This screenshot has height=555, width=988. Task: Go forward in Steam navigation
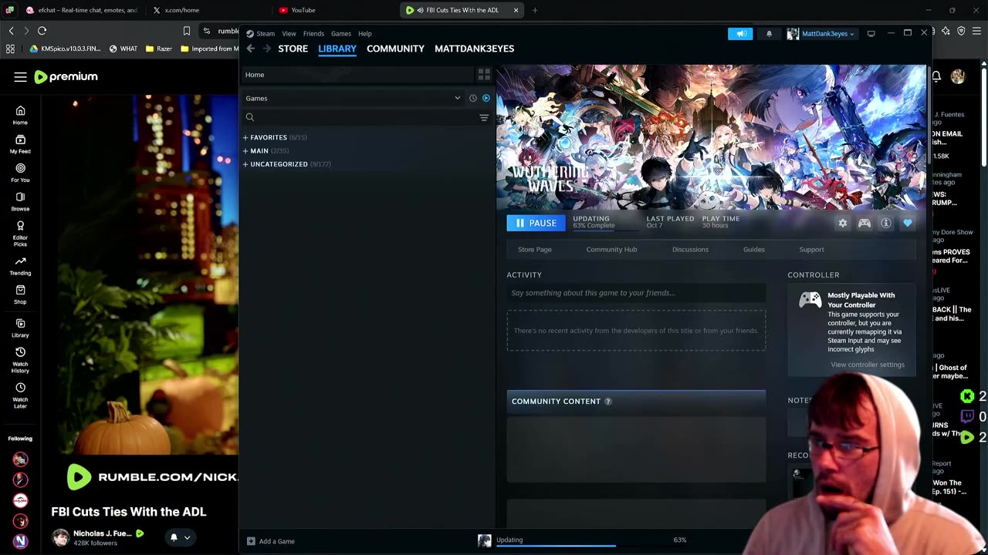coord(267,49)
